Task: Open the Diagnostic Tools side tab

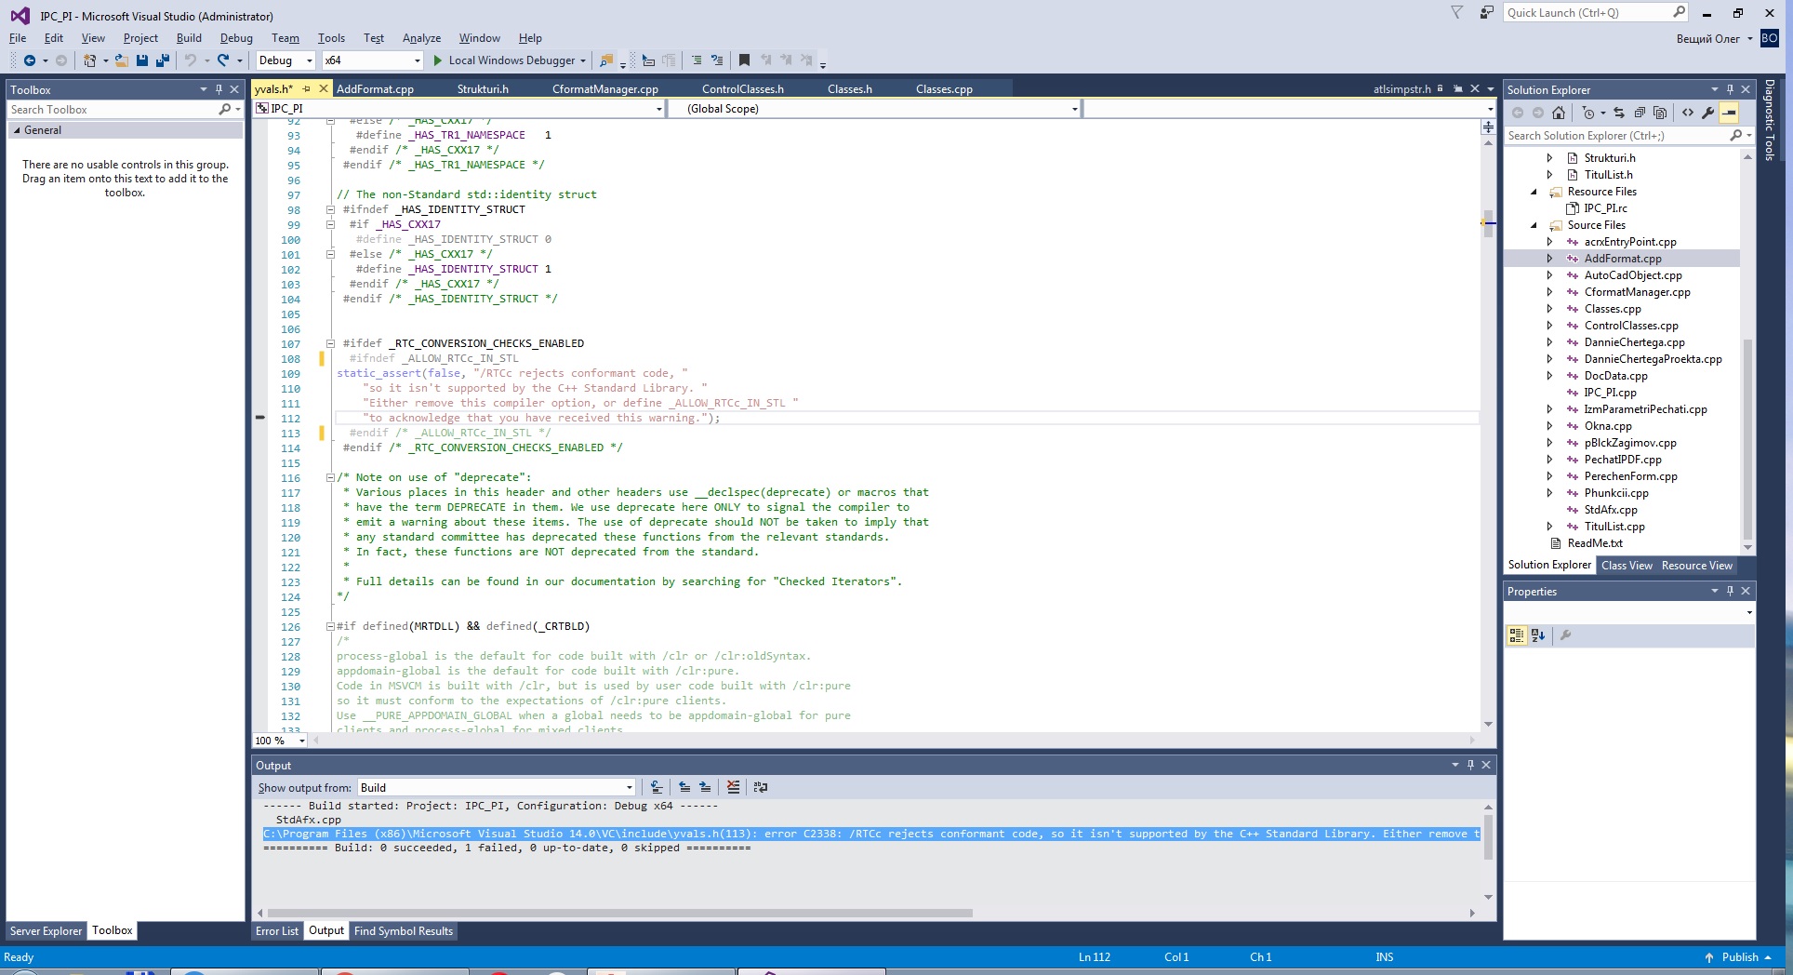Action: click(1769, 120)
